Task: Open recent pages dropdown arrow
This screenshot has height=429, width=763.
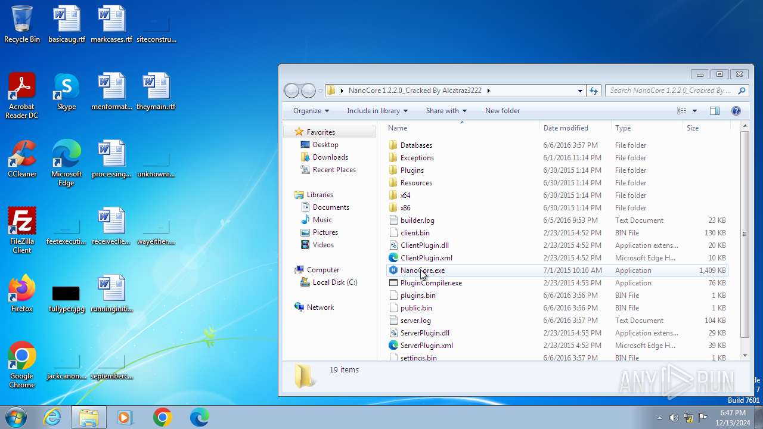Action: (x=320, y=91)
